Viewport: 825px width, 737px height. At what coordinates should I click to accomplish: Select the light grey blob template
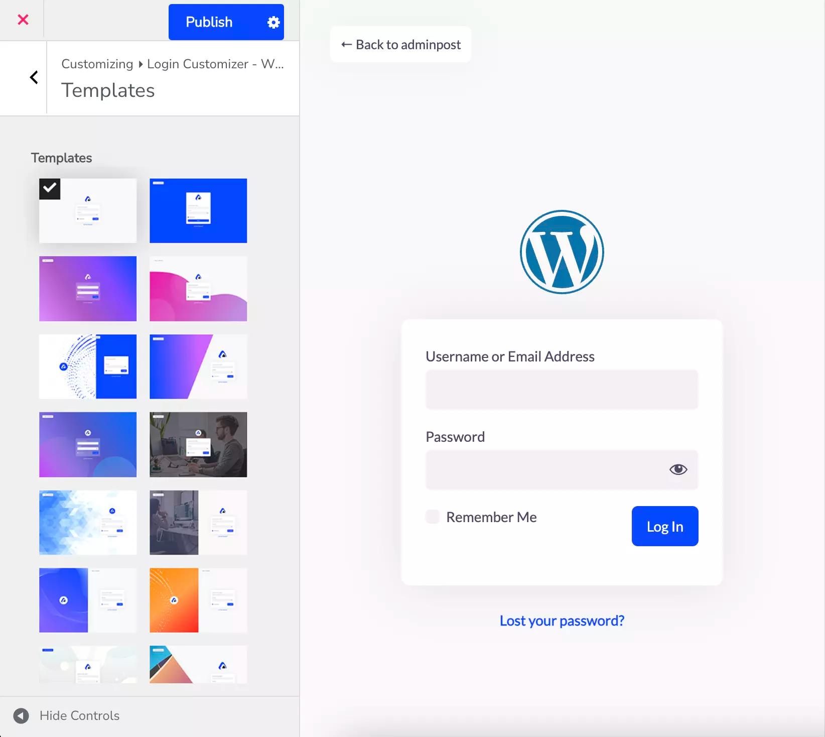pos(88,665)
